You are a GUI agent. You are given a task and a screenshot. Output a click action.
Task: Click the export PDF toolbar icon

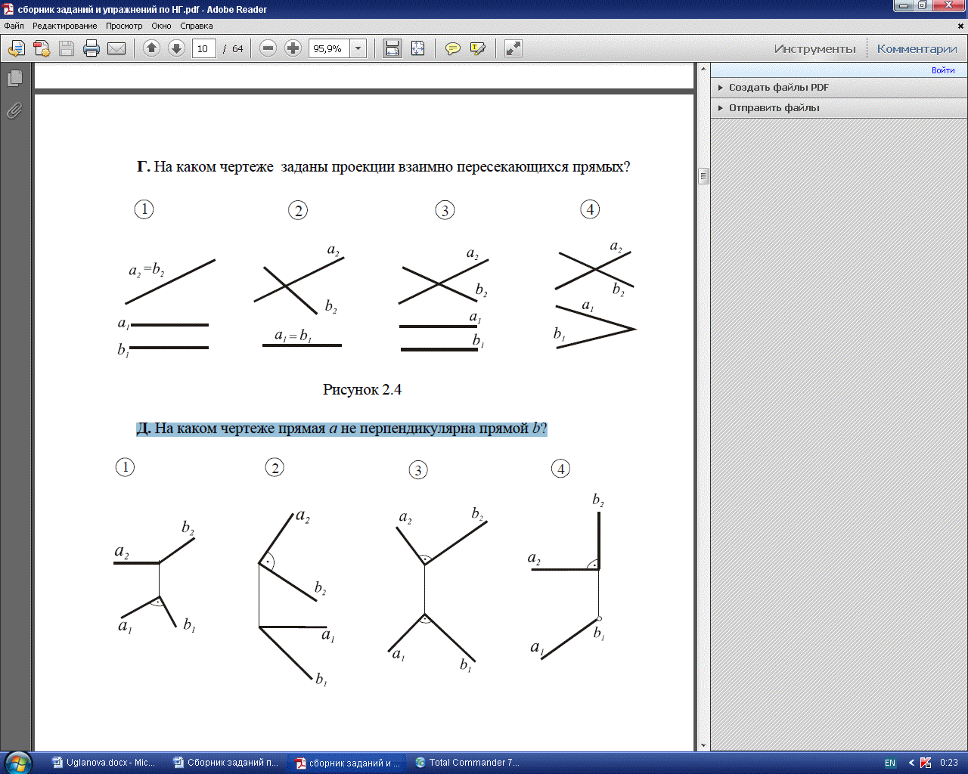17,49
